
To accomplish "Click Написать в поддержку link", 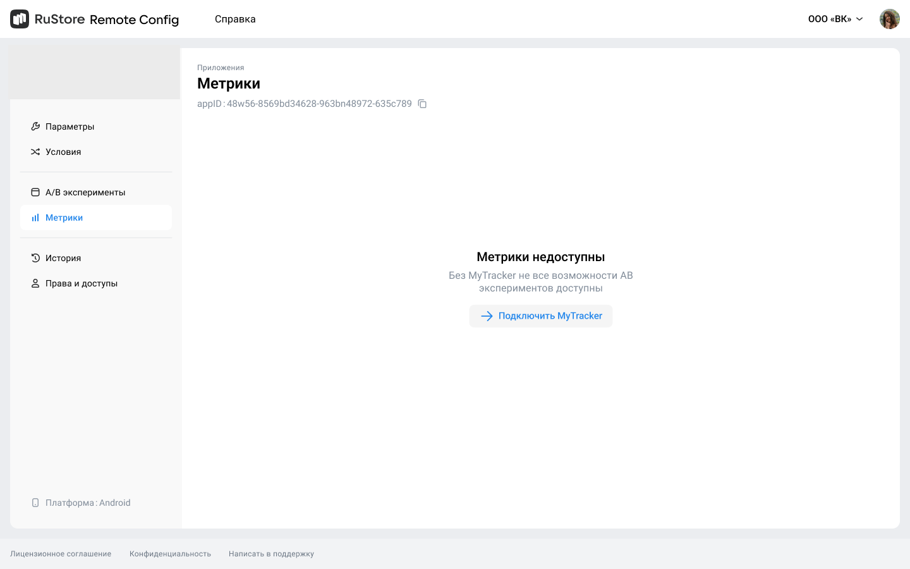I will click(271, 554).
